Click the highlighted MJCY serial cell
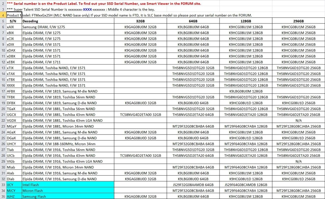The width and height of the screenshot is (325, 199). (14, 190)
